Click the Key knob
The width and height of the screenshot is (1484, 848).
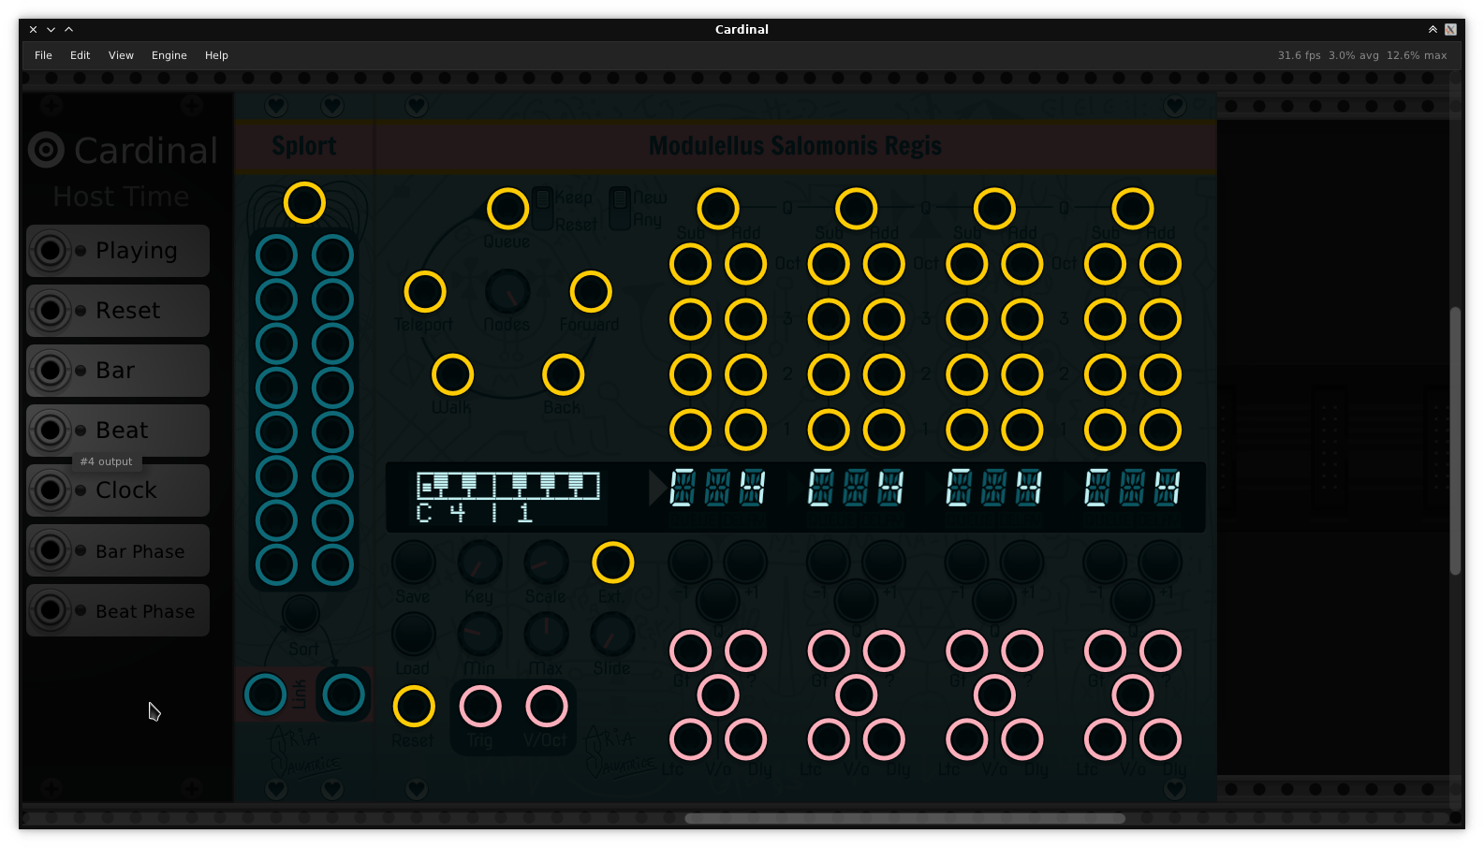pyautogui.click(x=479, y=563)
